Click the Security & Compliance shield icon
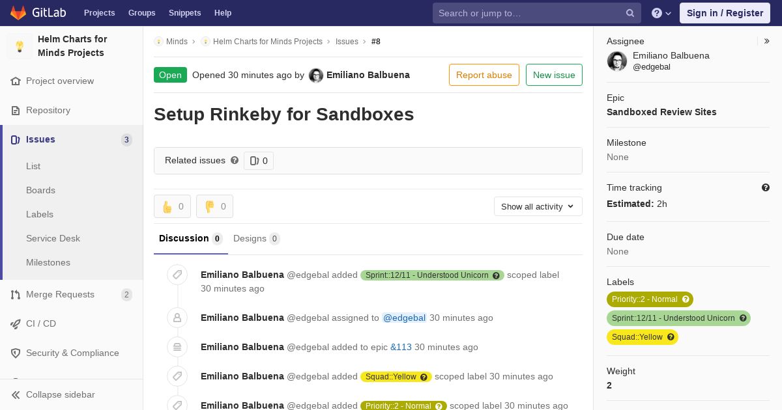 [x=16, y=353]
